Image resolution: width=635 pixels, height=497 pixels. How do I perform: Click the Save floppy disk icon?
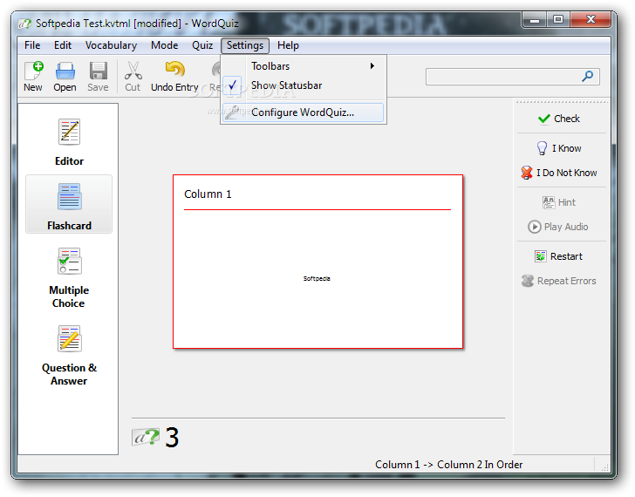(x=98, y=71)
